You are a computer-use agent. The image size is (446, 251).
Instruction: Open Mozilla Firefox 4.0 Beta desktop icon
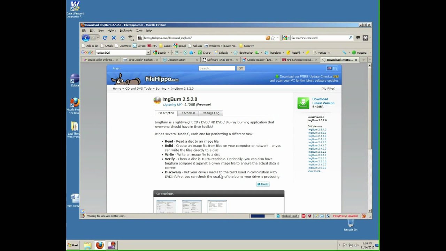pyautogui.click(x=74, y=106)
